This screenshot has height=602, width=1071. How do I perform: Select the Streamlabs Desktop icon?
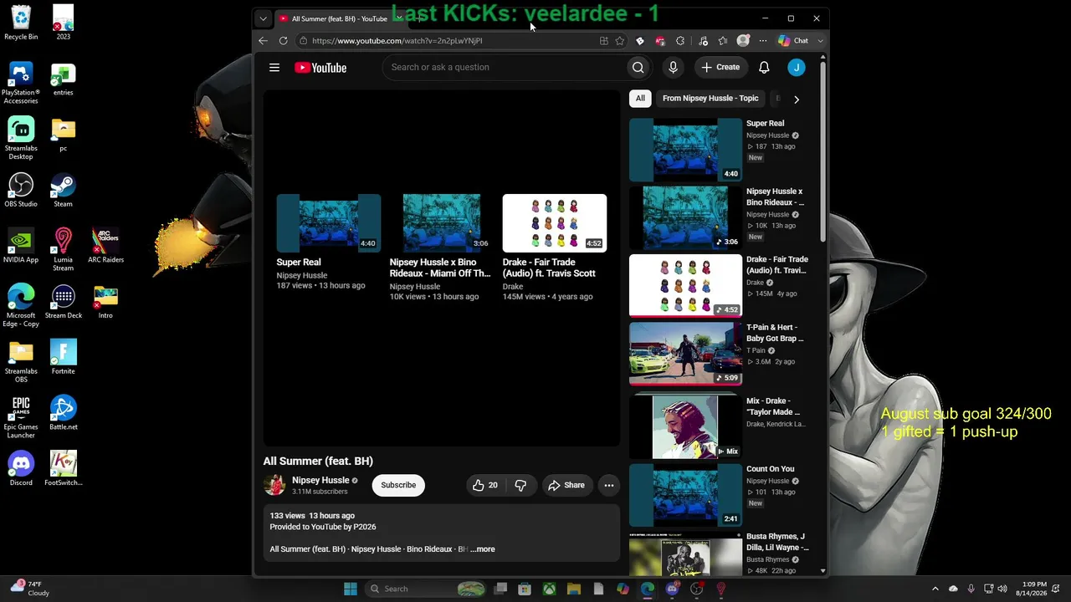[x=21, y=138]
